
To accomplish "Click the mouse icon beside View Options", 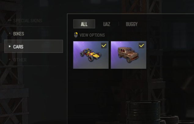I will coord(76,35).
